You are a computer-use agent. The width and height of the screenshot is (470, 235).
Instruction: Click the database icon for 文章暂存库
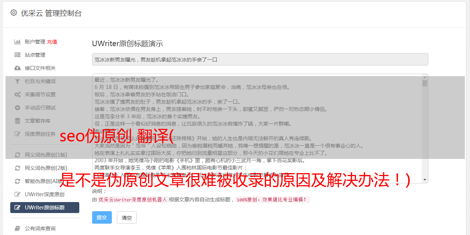[x=17, y=121]
